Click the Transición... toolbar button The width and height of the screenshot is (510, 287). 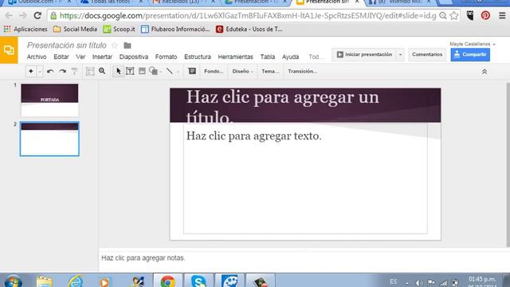click(302, 71)
